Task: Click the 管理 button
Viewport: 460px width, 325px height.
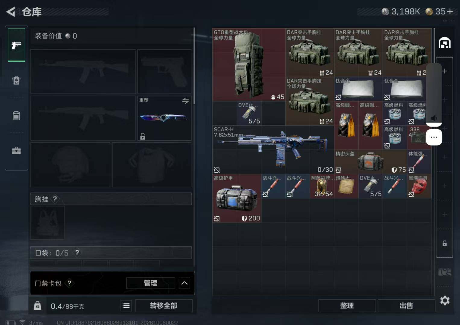Action: [150, 283]
